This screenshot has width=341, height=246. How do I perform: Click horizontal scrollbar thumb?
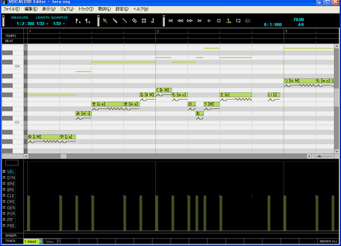click(x=64, y=156)
